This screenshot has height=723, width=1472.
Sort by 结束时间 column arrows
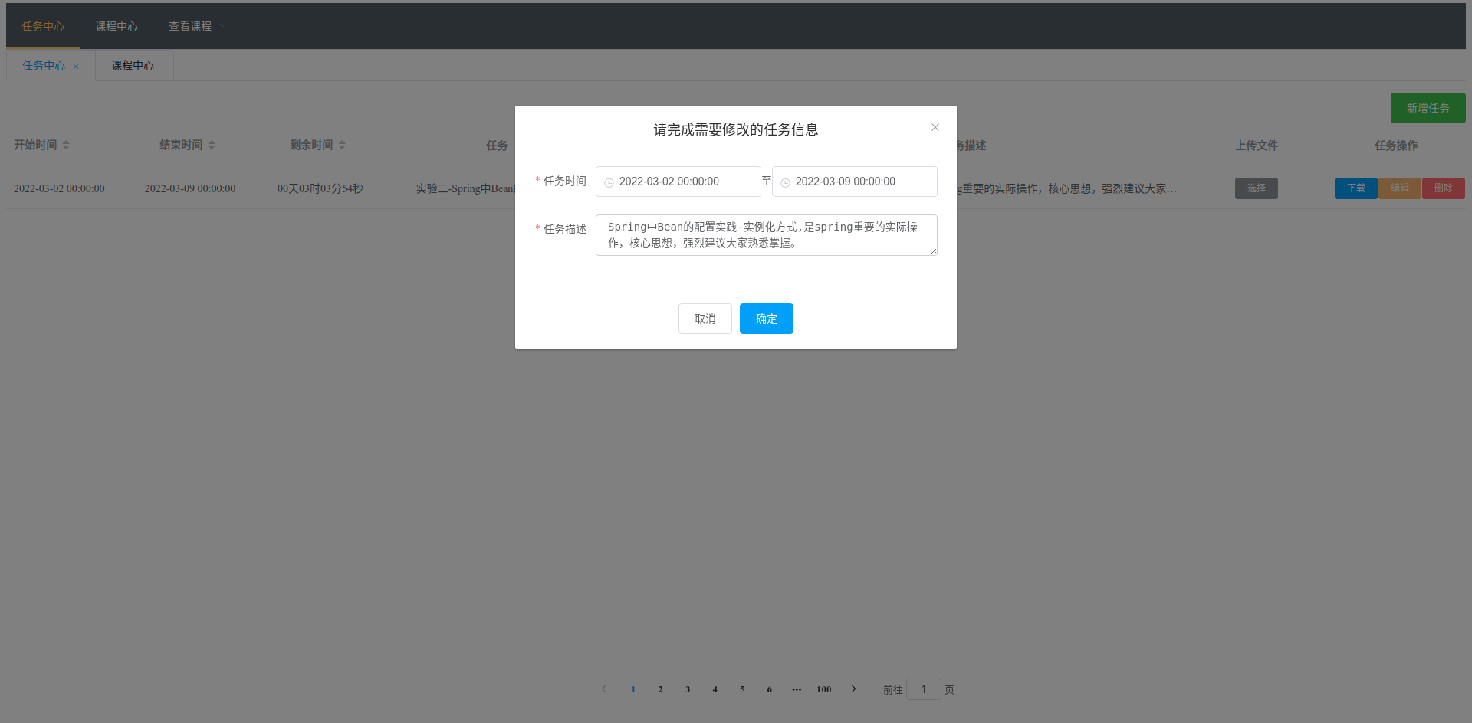(x=212, y=145)
